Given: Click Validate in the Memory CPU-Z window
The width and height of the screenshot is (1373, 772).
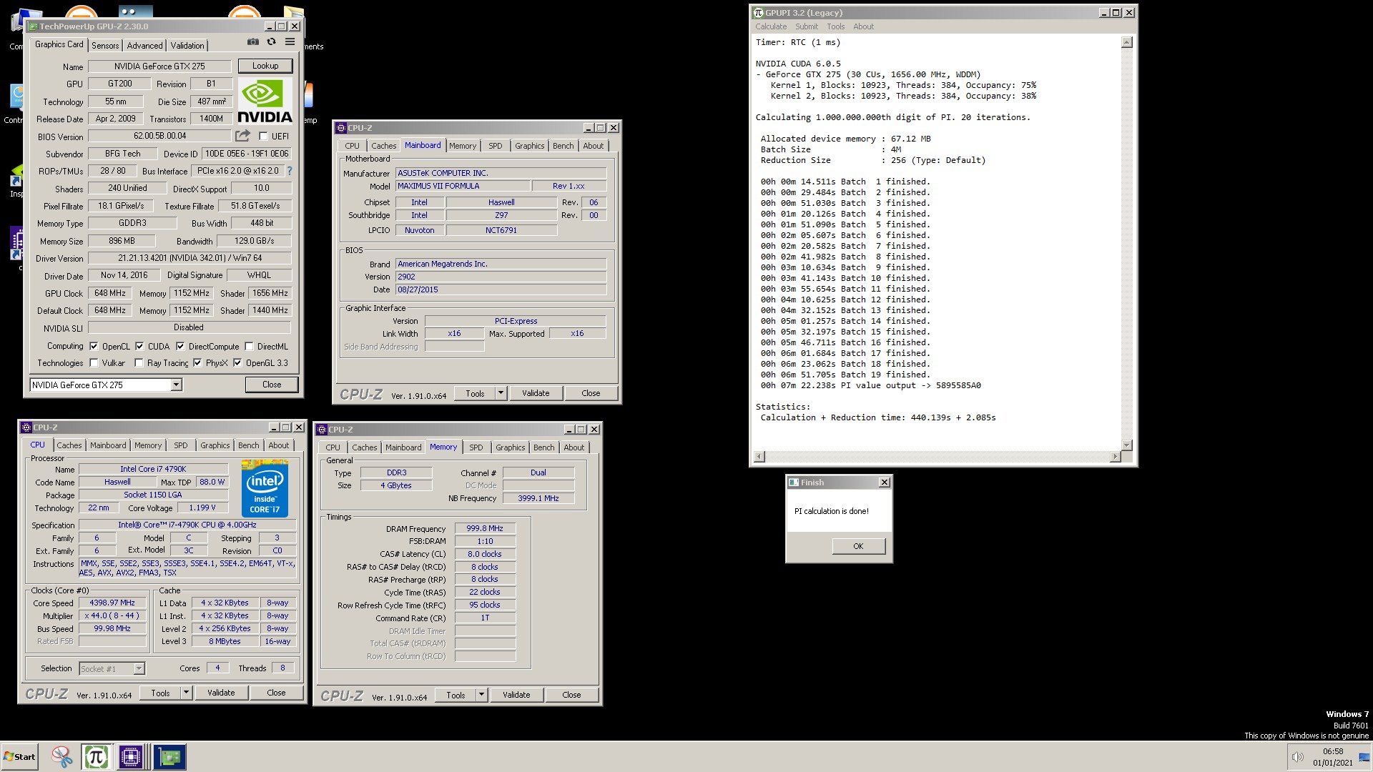Looking at the screenshot, I should click(x=516, y=695).
